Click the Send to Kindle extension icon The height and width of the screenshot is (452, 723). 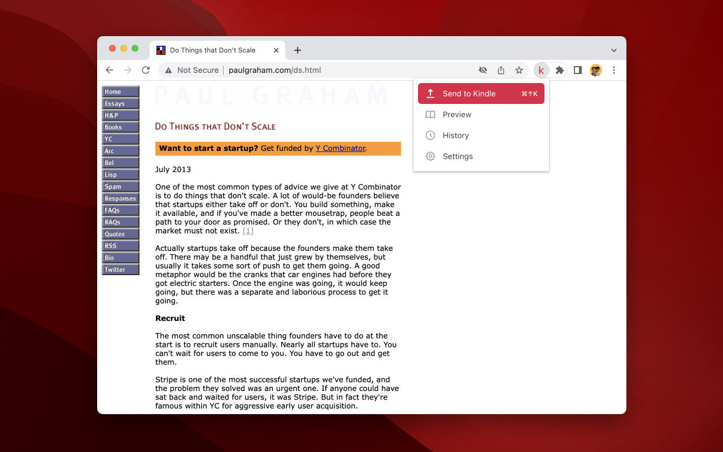point(541,70)
